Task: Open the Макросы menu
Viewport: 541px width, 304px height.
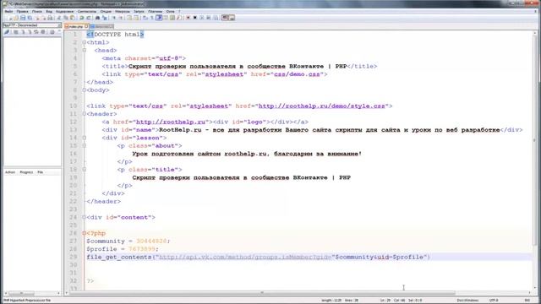Action: [x=122, y=11]
